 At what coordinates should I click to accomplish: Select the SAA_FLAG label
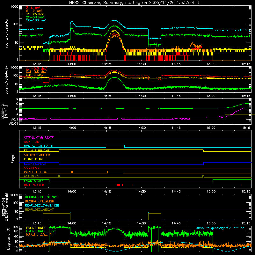[x=31, y=168]
